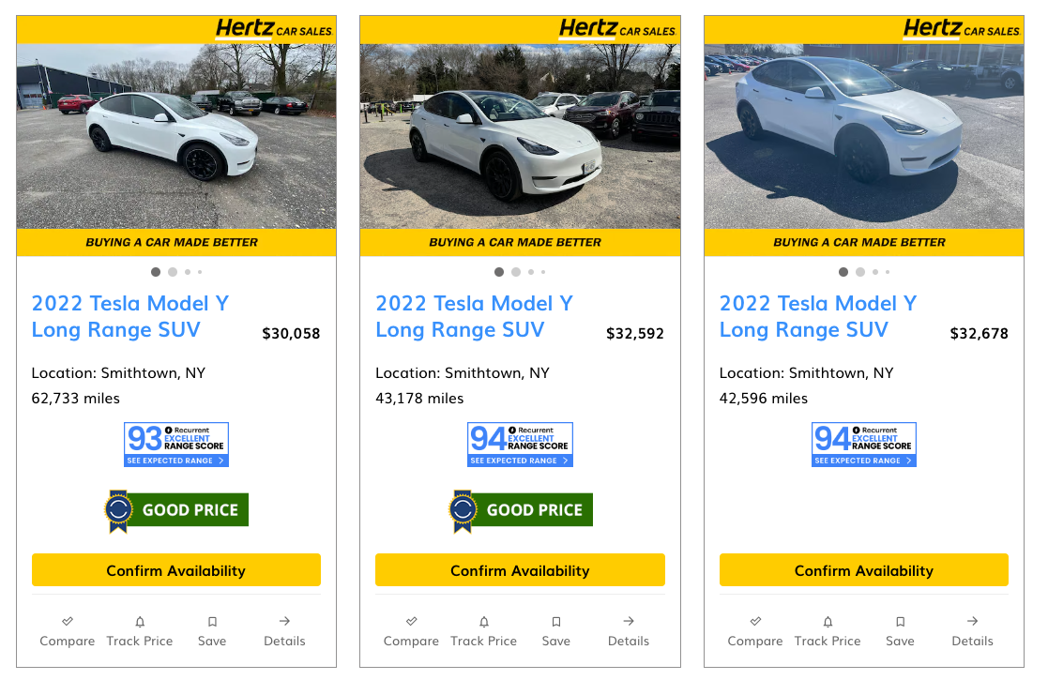Open car photo of the $32,678 Tesla
Viewport: 1048px width, 680px height.
click(864, 136)
